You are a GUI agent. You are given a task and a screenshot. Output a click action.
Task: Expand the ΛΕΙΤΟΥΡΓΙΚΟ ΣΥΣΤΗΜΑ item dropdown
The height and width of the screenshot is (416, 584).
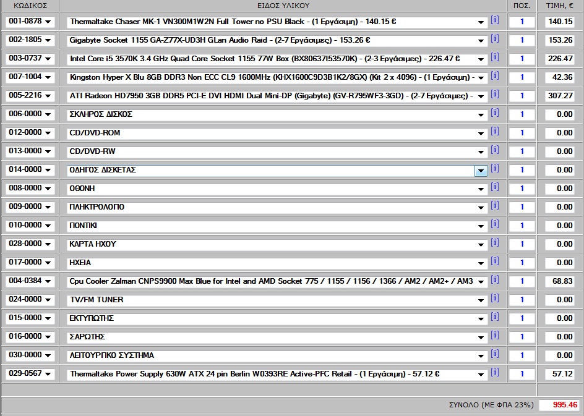point(481,356)
